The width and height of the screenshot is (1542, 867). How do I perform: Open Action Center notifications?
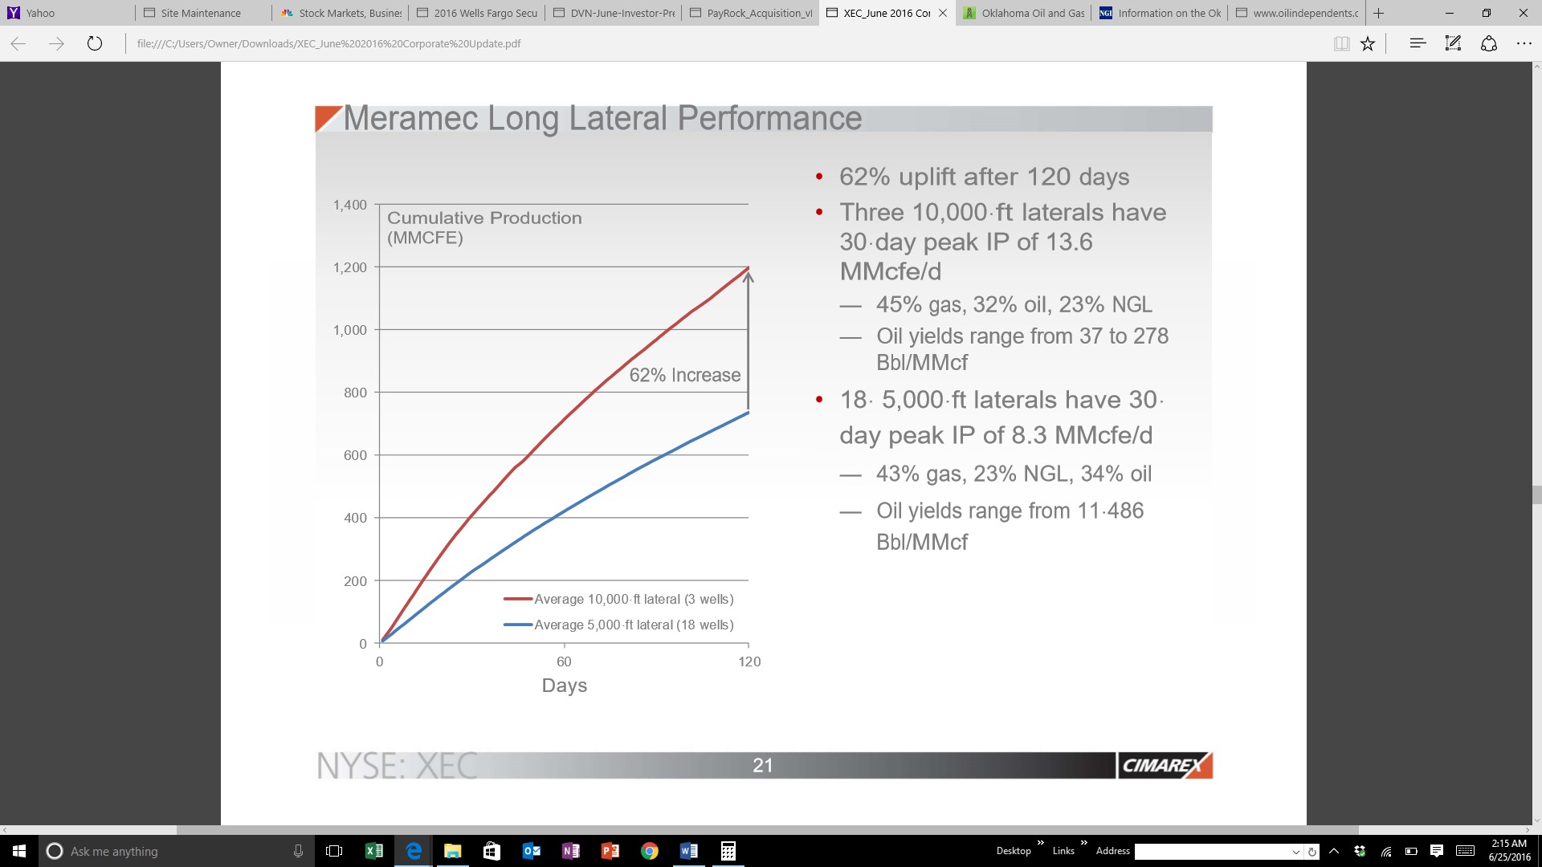(1437, 851)
